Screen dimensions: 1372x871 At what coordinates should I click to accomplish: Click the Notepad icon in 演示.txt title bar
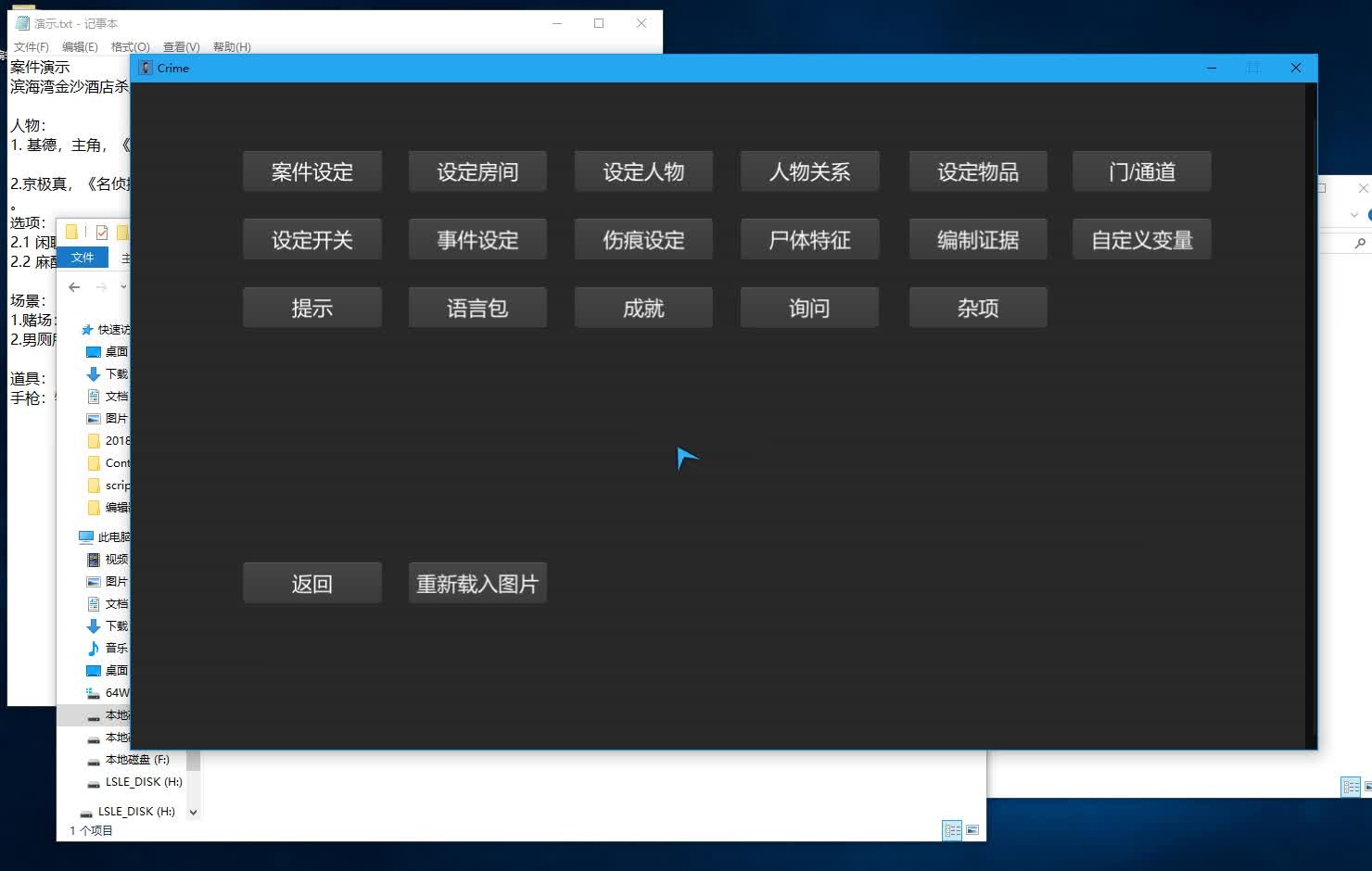tap(22, 23)
